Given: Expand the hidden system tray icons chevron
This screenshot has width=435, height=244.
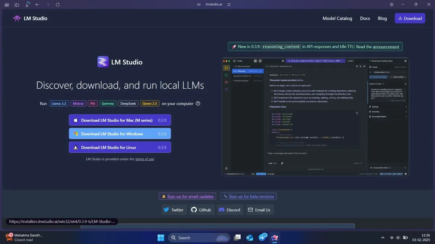Looking at the screenshot, I should pos(383,238).
